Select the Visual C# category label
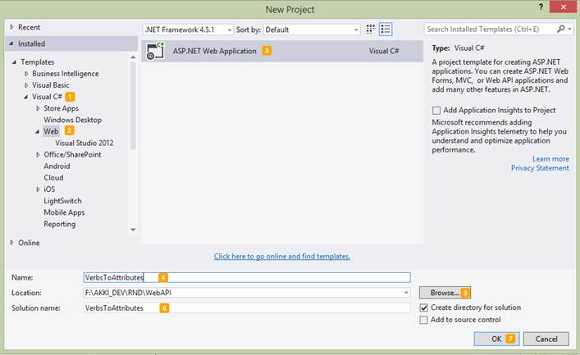580x355 pixels. pos(47,97)
